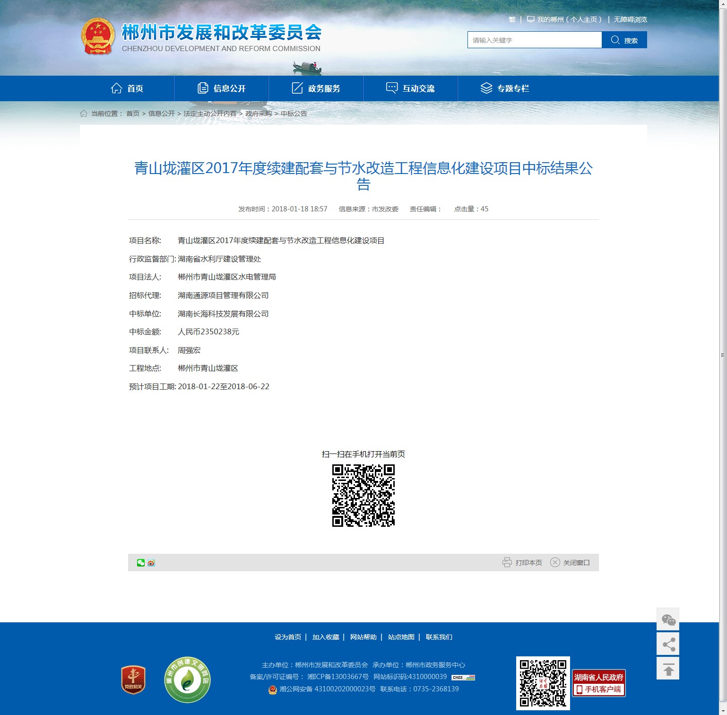Click the 湖南省人民政府 mobile client banner
The image size is (727, 715).
tap(599, 683)
